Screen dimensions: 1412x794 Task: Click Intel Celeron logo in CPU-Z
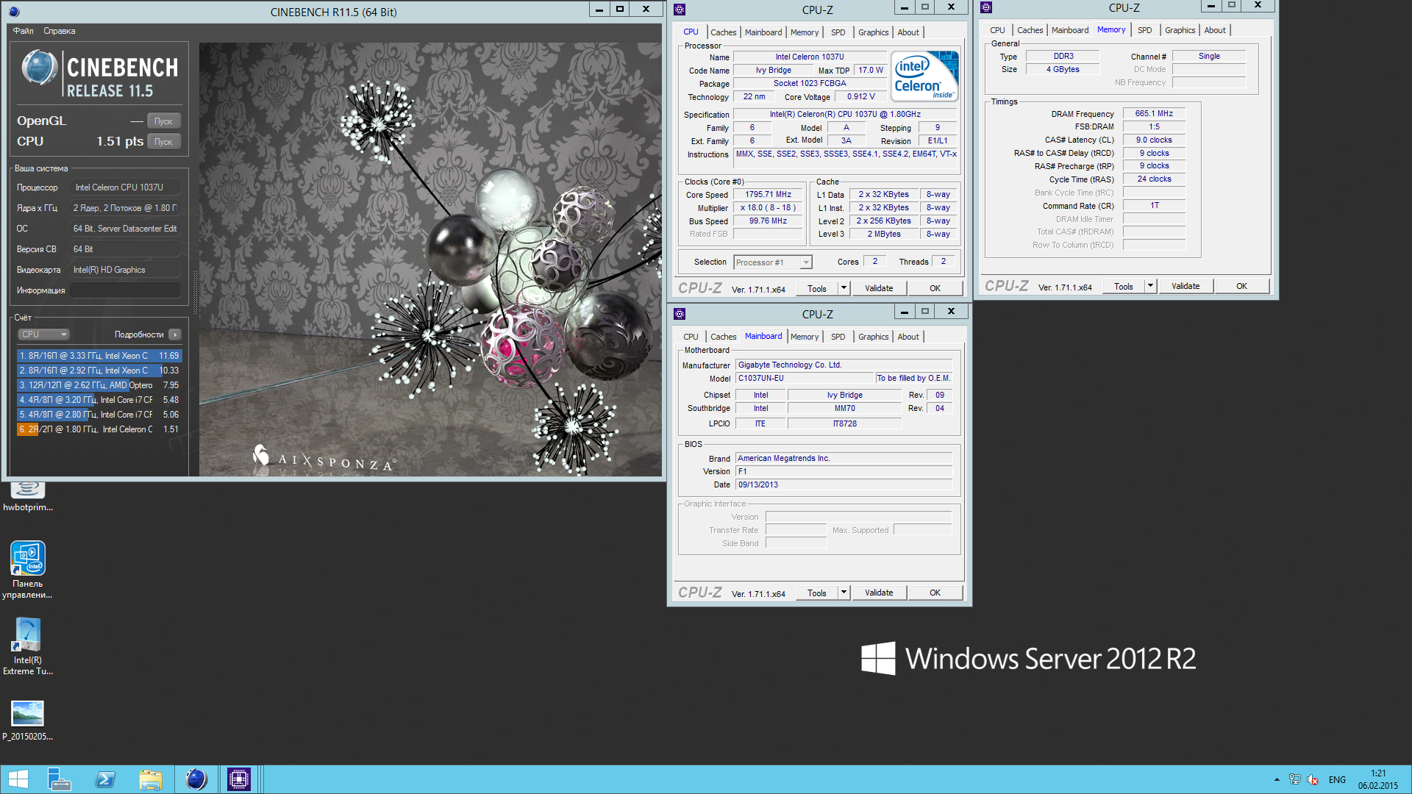tap(924, 76)
